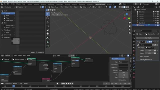The height and width of the screenshot is (90, 160).
Task: Select the Rotate tool in viewport toolbar
Action: pos(47,26)
